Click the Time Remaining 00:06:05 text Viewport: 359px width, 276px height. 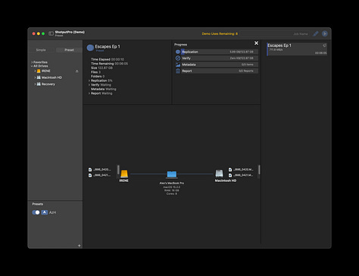coord(109,64)
